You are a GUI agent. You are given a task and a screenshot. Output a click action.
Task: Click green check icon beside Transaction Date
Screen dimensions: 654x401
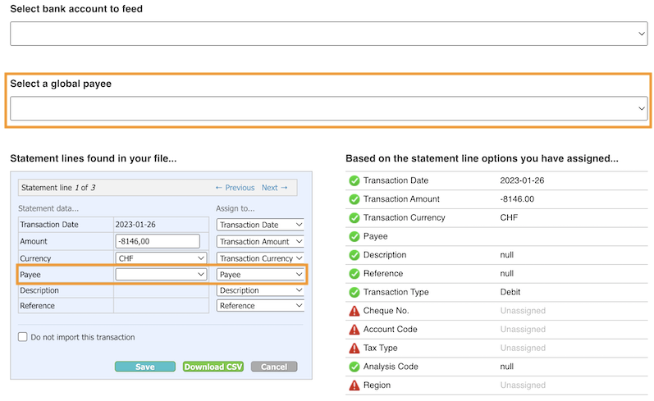point(354,180)
